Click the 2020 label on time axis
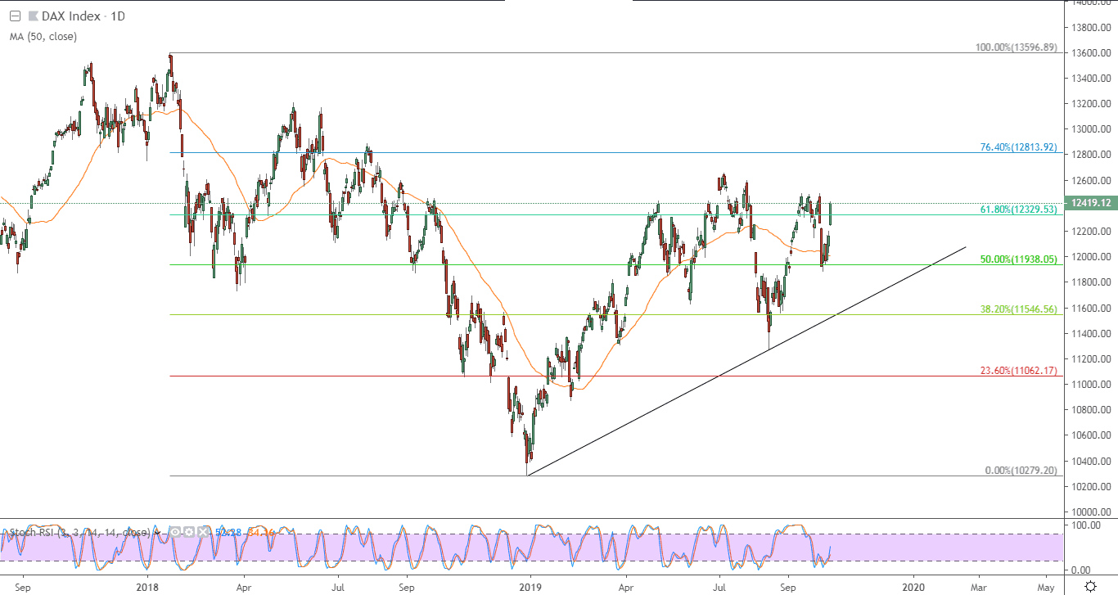Image resolution: width=1118 pixels, height=595 pixels. [913, 587]
